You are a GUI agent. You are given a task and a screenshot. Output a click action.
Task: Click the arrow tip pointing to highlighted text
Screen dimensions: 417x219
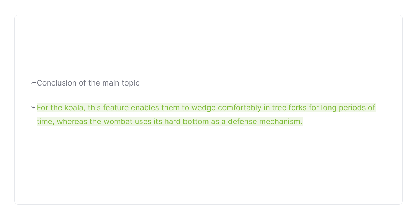pos(35,107)
